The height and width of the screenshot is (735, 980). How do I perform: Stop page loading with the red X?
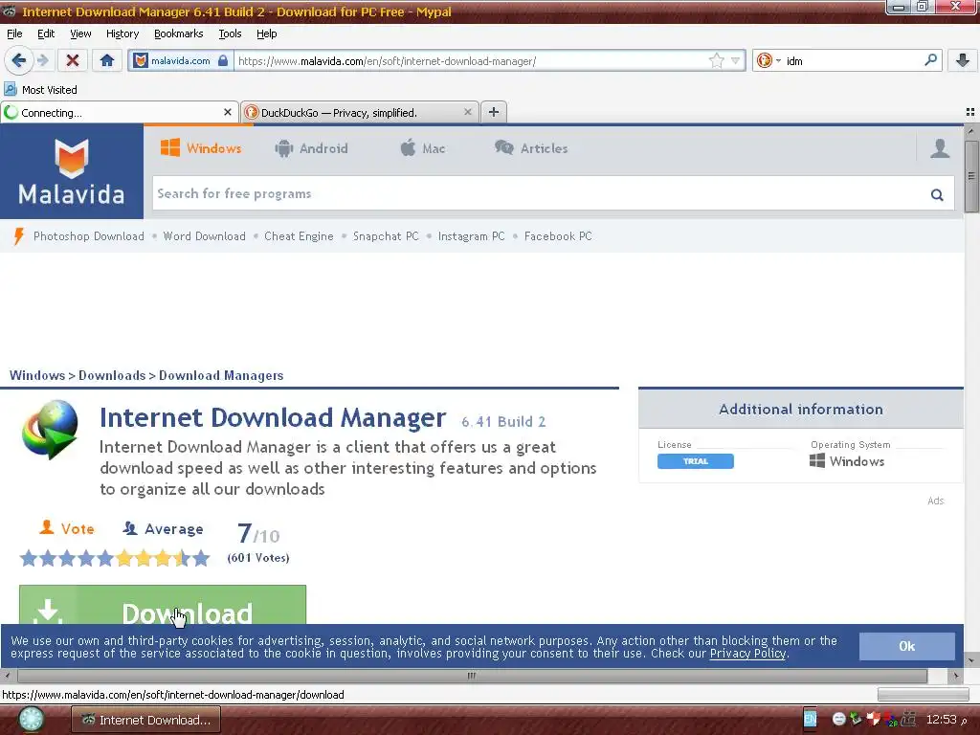[x=73, y=60]
